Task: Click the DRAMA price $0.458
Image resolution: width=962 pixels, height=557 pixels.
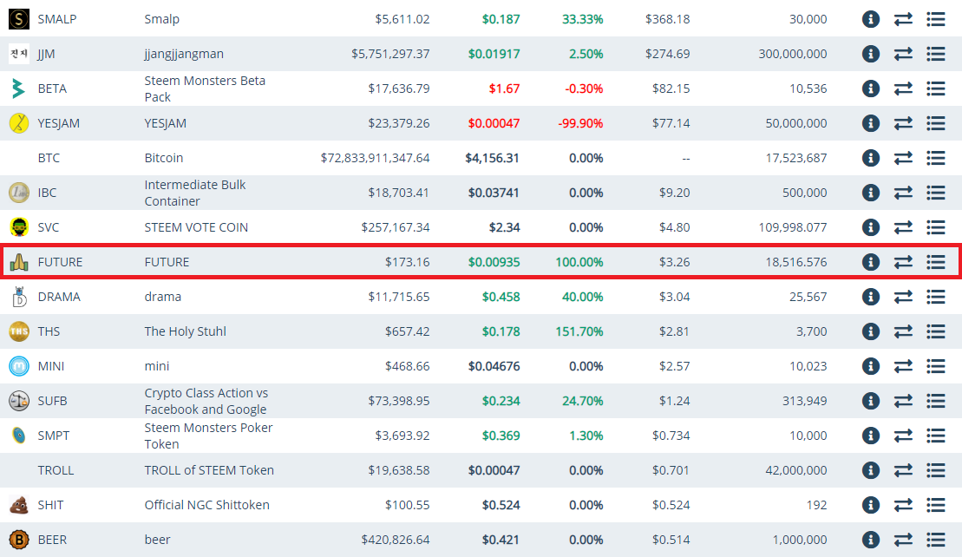Action: [x=501, y=297]
